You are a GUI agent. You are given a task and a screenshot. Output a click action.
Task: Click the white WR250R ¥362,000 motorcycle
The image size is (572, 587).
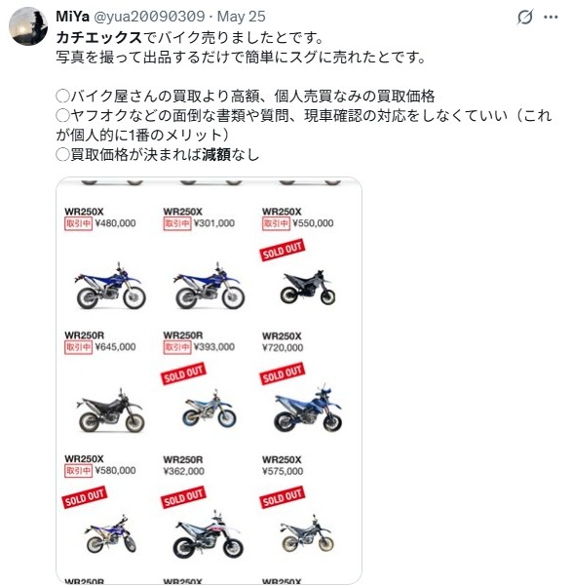point(208,534)
